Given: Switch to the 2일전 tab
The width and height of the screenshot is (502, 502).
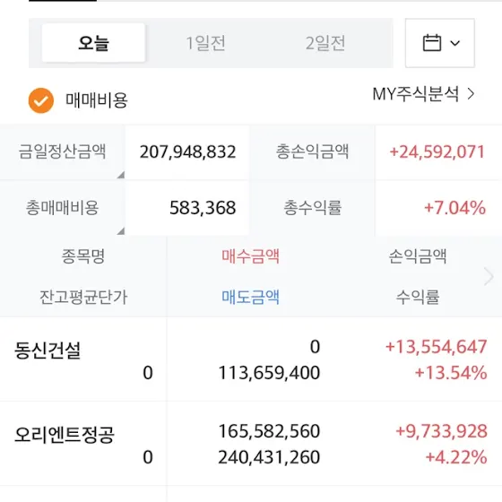Looking at the screenshot, I should point(325,43).
